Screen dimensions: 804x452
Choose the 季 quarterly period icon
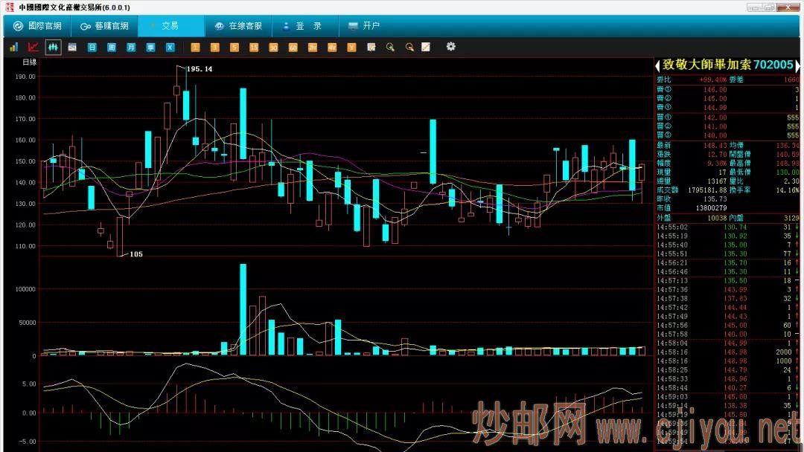[x=150, y=47]
